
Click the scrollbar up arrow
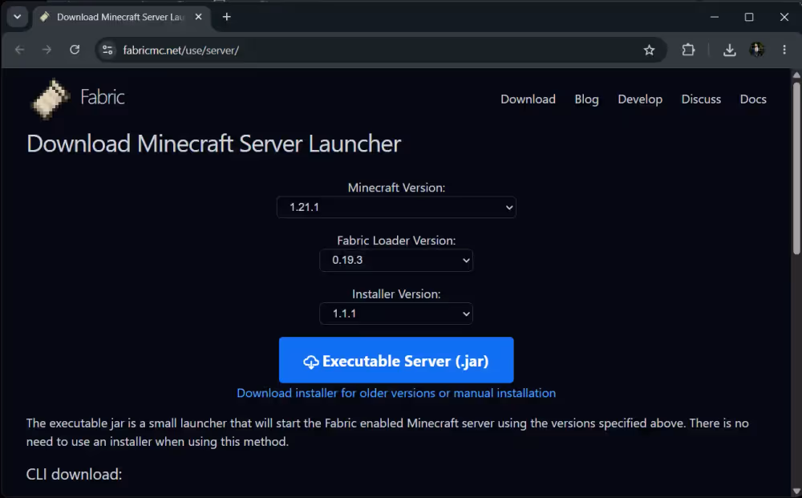[x=796, y=75]
